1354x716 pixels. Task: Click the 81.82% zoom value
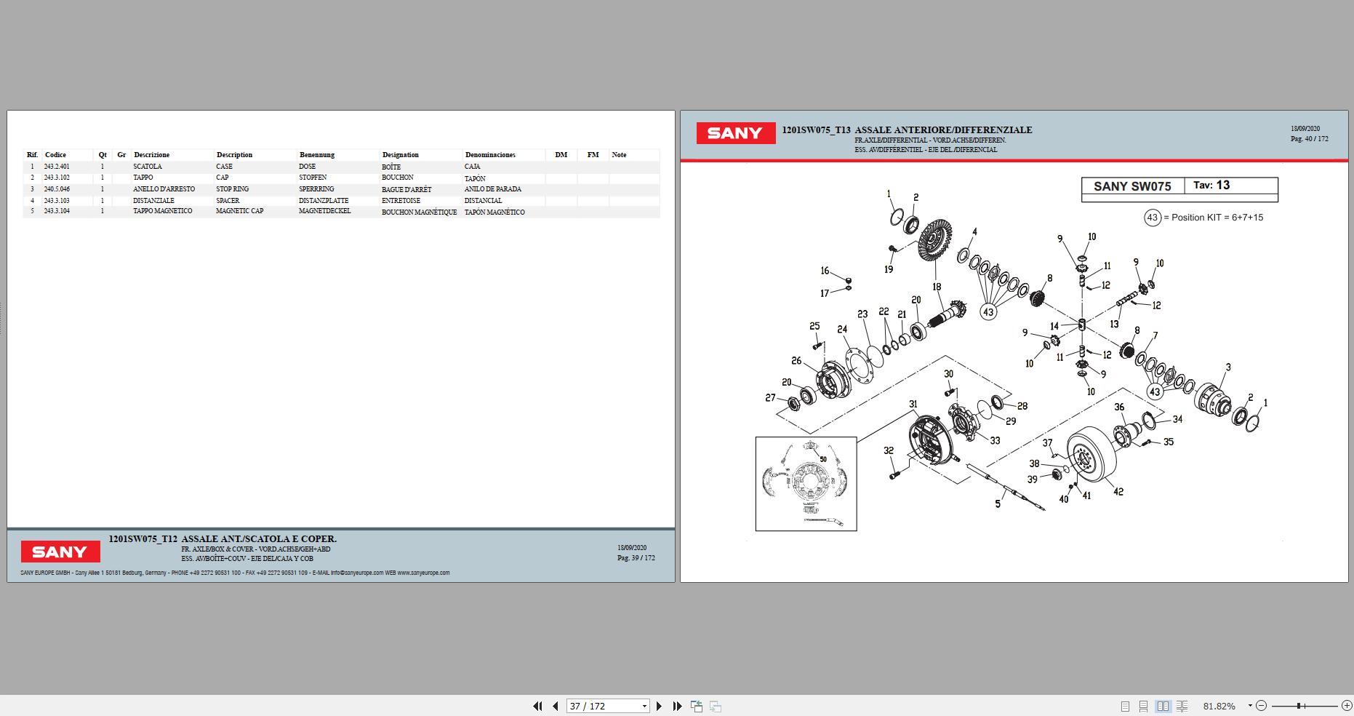pos(1219,706)
